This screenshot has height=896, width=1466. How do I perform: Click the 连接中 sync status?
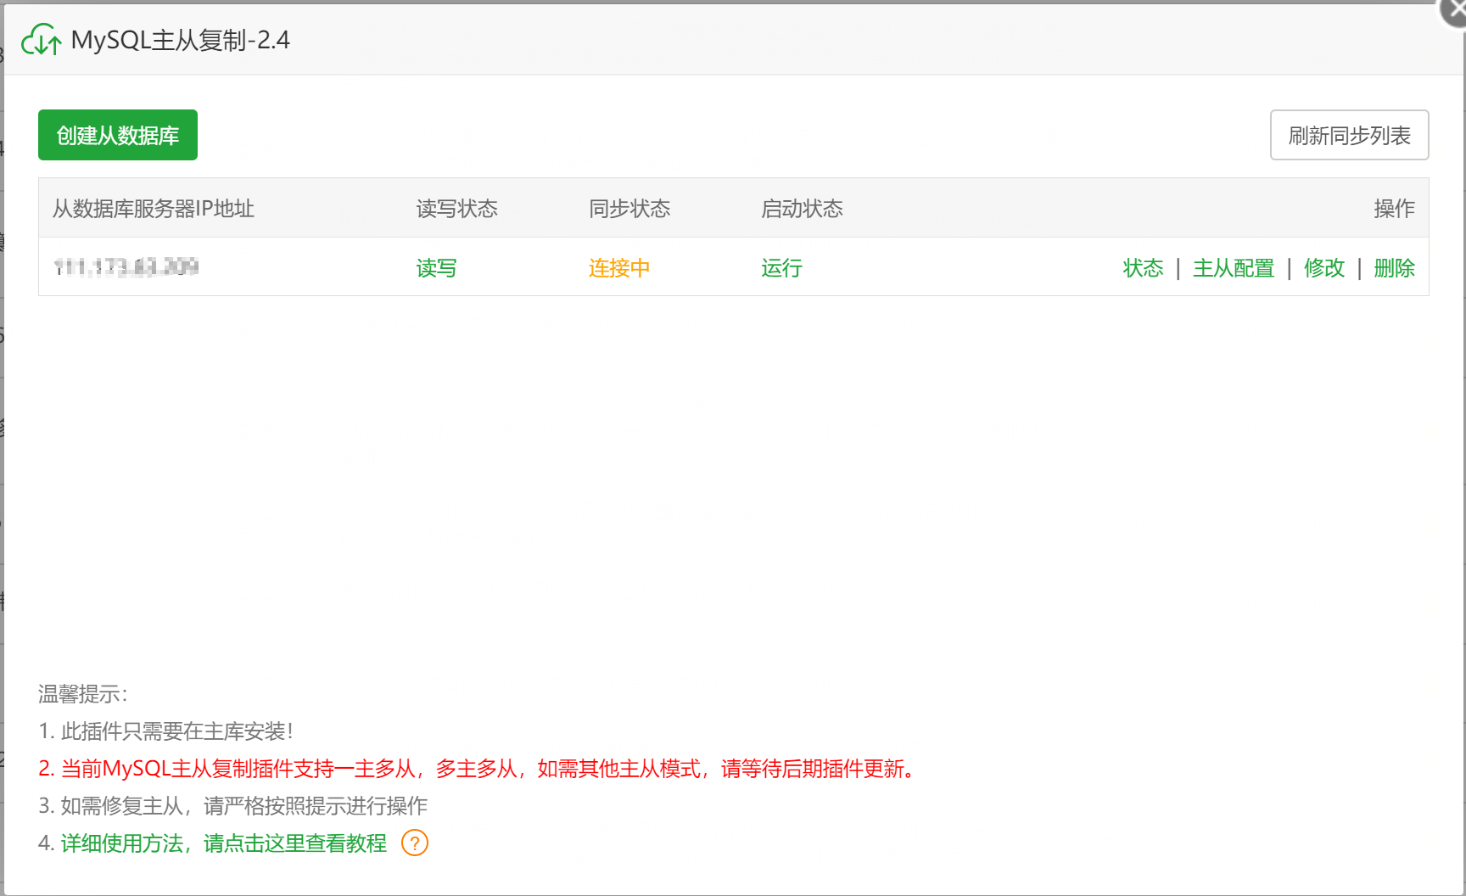(619, 268)
